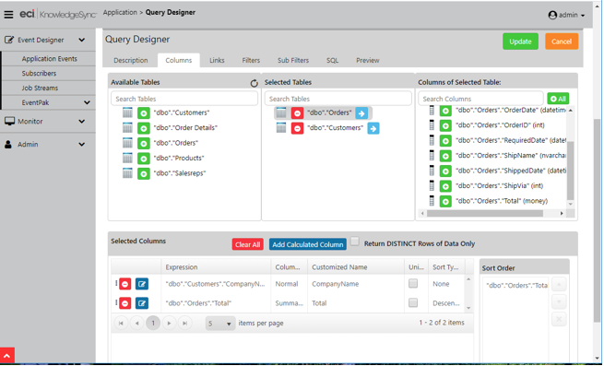This screenshot has height=366, width=604.
Task: Check the Unique box for CompanyName row
Action: (413, 284)
